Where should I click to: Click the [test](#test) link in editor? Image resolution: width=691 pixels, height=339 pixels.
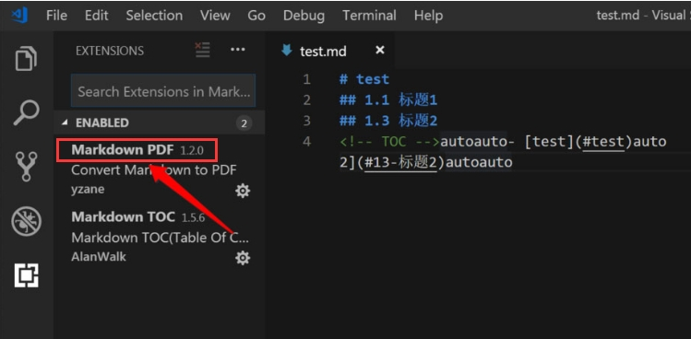578,142
